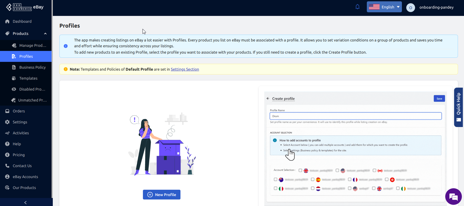Open Our Products in the sidebar
The image size is (464, 206).
pyautogui.click(x=24, y=188)
